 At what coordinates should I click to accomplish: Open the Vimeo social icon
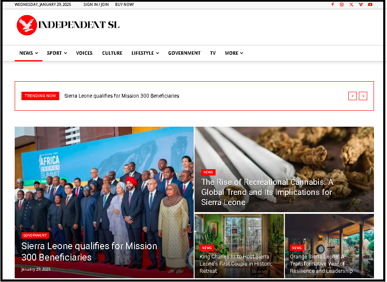(361, 5)
